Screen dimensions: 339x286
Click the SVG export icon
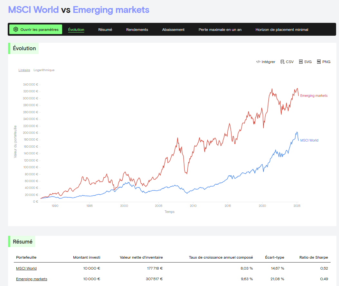[x=301, y=62]
